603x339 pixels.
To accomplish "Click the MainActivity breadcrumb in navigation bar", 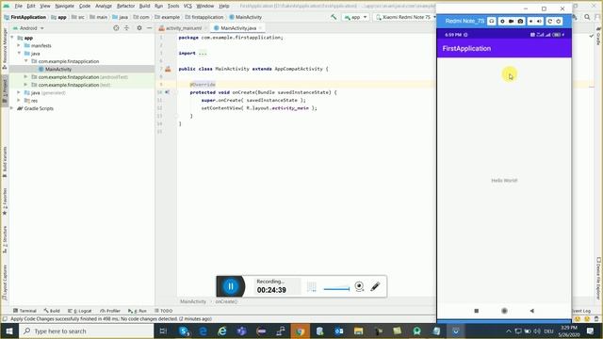I will (245, 17).
